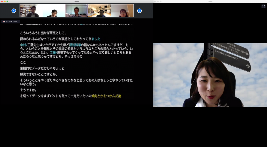The image size is (267, 147).
Task: Click the caption line そうですか。
Action: click(x=28, y=90)
